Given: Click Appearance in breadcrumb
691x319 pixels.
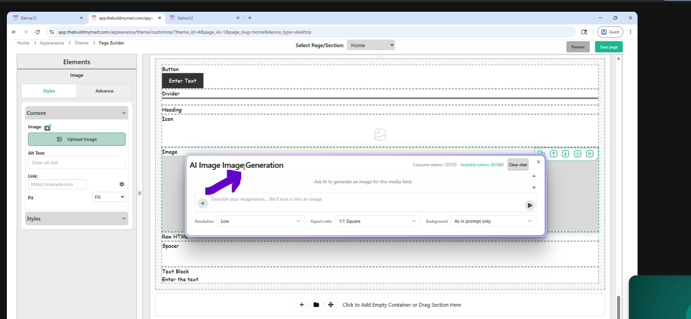Looking at the screenshot, I should coord(52,43).
